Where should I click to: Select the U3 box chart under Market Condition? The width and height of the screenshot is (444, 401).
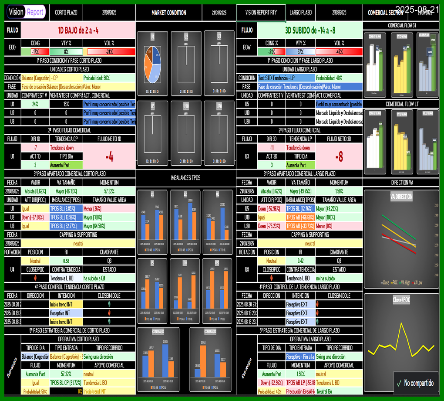click(219, 64)
